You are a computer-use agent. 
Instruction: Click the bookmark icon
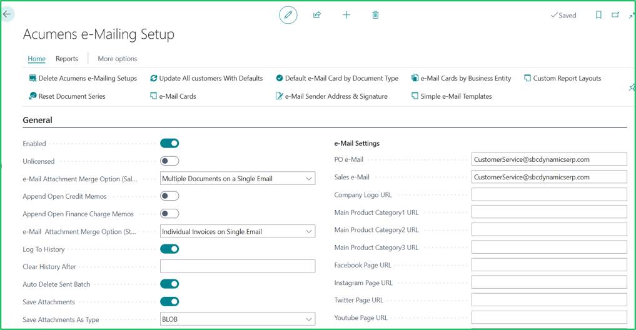[x=598, y=15]
